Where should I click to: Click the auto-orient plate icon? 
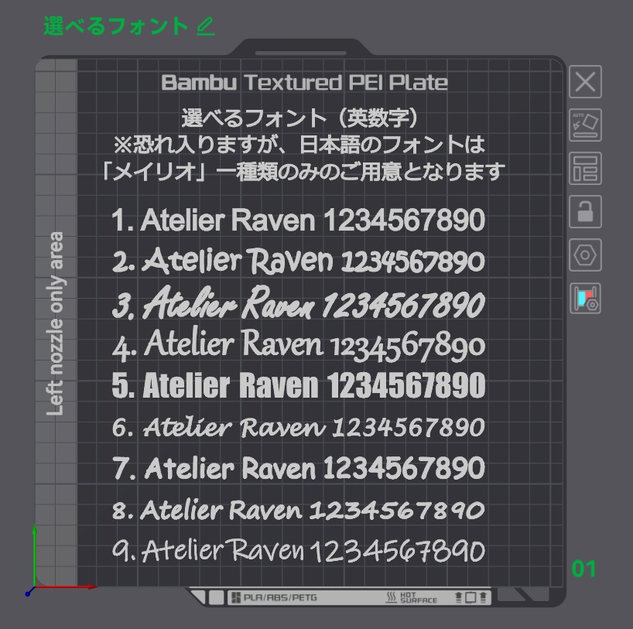click(x=585, y=125)
